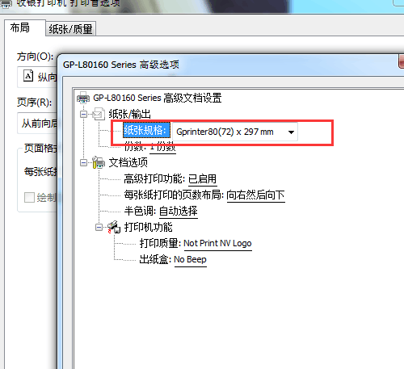Click the paper envelope icon for 纸张/输出
This screenshot has width=404, height=369.
[99, 114]
